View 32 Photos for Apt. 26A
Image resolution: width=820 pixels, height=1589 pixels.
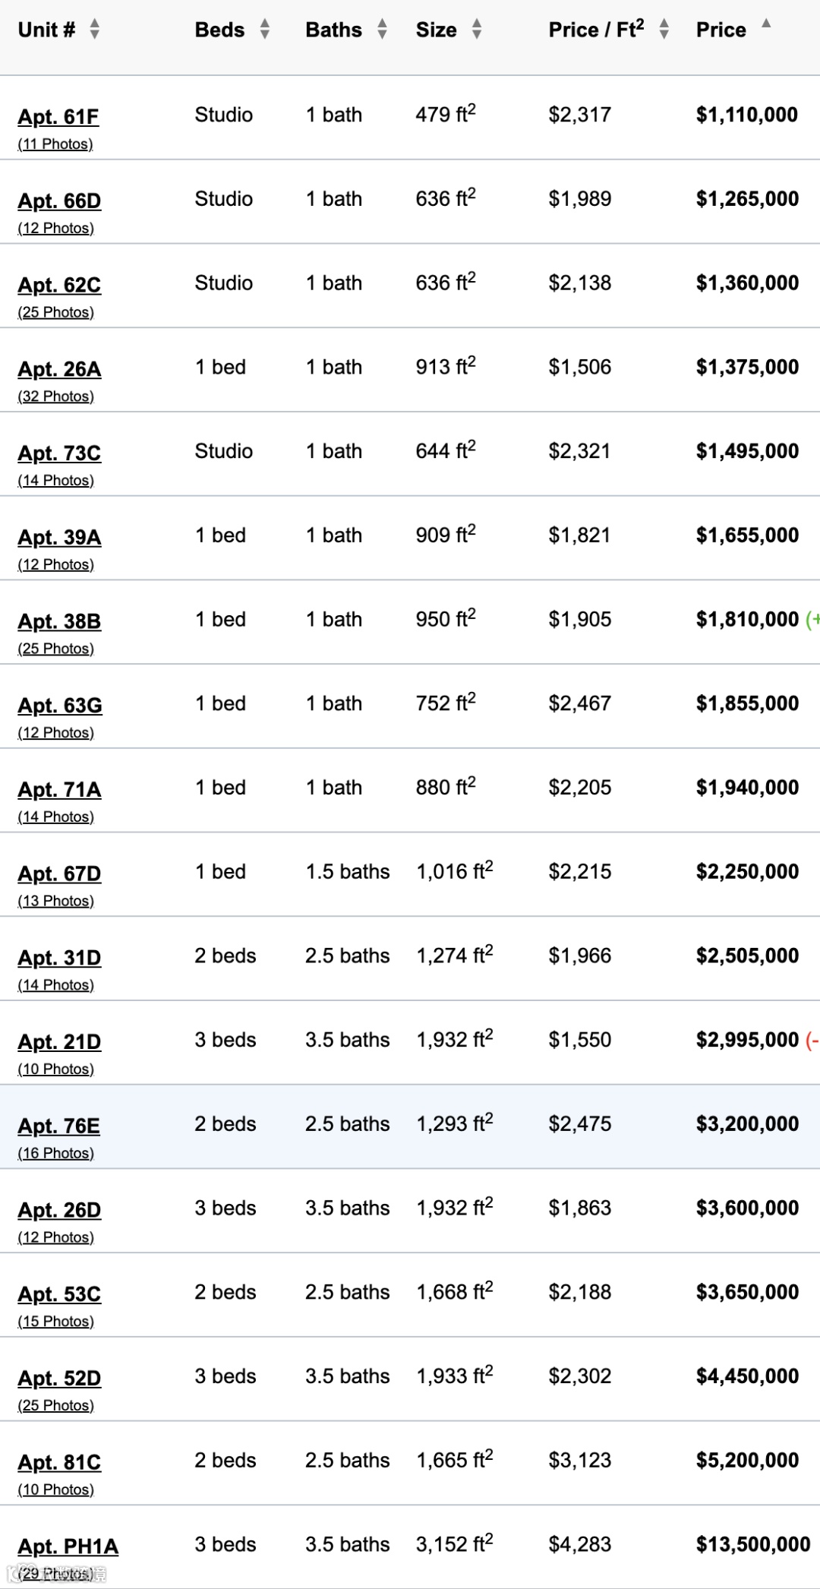[56, 396]
